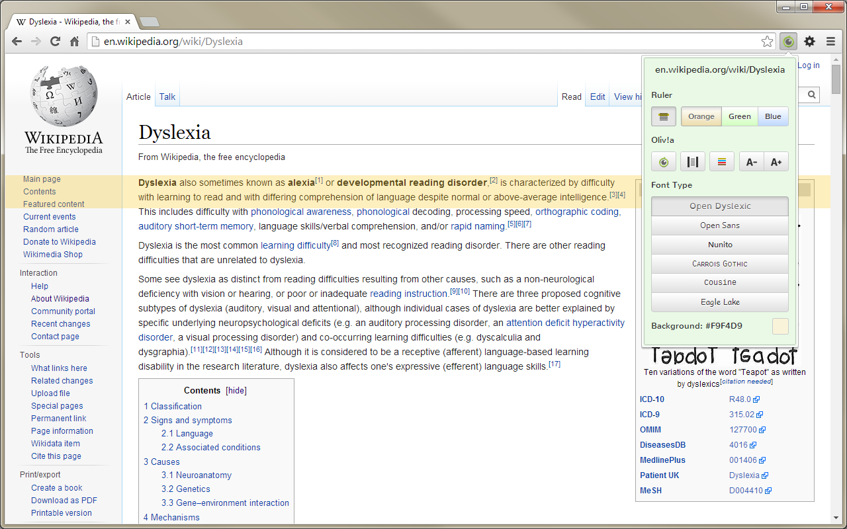Go back to the previous page
This screenshot has width=847, height=529.
[17, 42]
